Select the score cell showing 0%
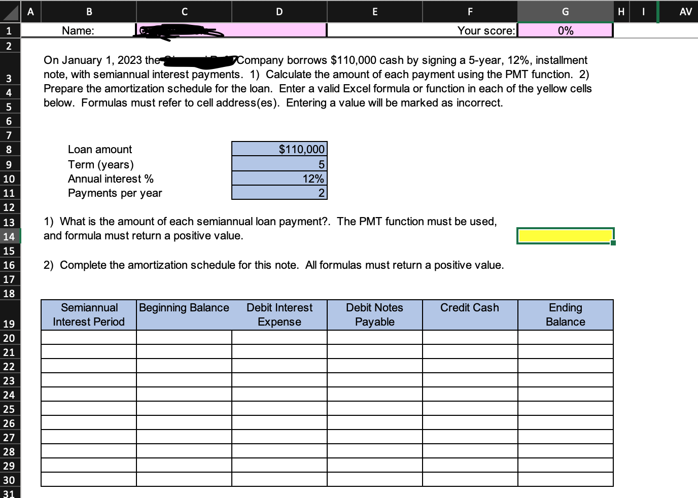 (565, 30)
